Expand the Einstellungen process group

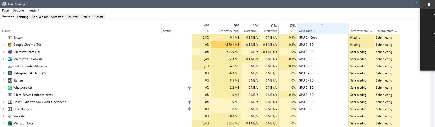[3, 109]
